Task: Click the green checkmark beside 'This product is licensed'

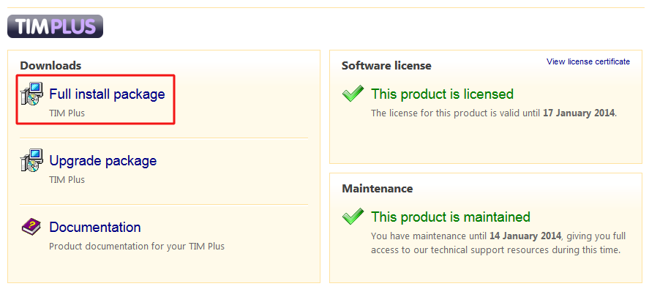Action: click(x=353, y=94)
